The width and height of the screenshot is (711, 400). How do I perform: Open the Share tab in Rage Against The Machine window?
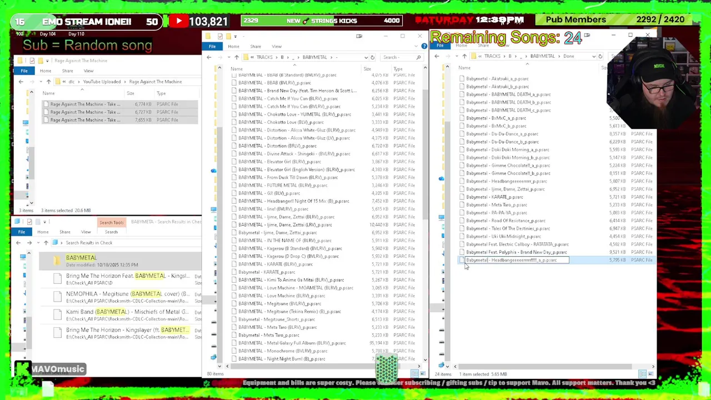point(67,71)
